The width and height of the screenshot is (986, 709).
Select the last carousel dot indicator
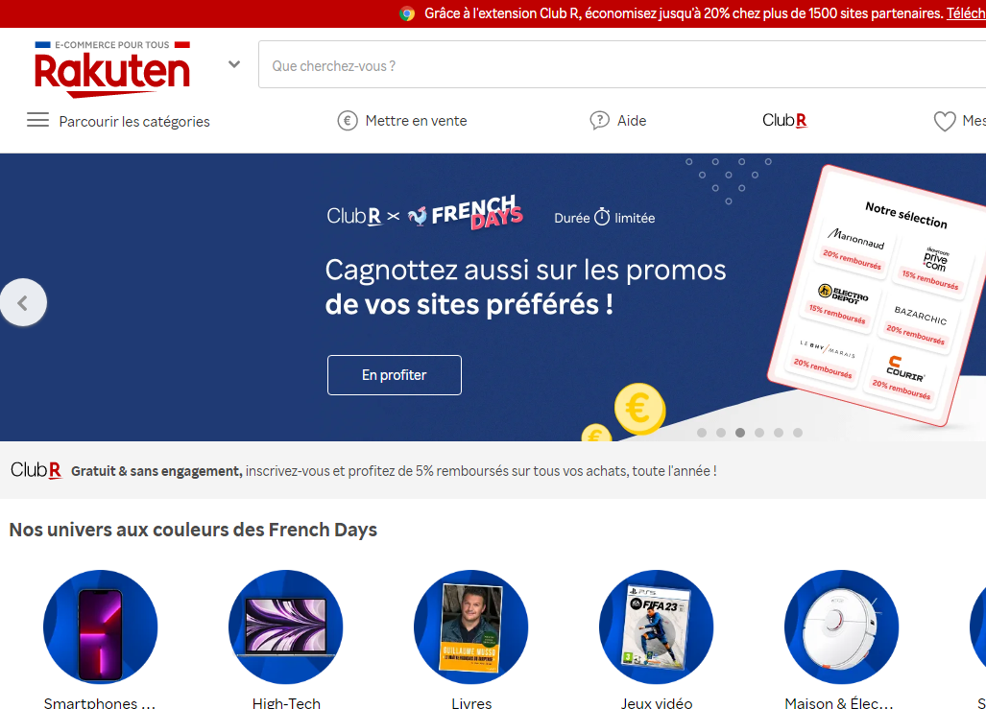coord(798,433)
